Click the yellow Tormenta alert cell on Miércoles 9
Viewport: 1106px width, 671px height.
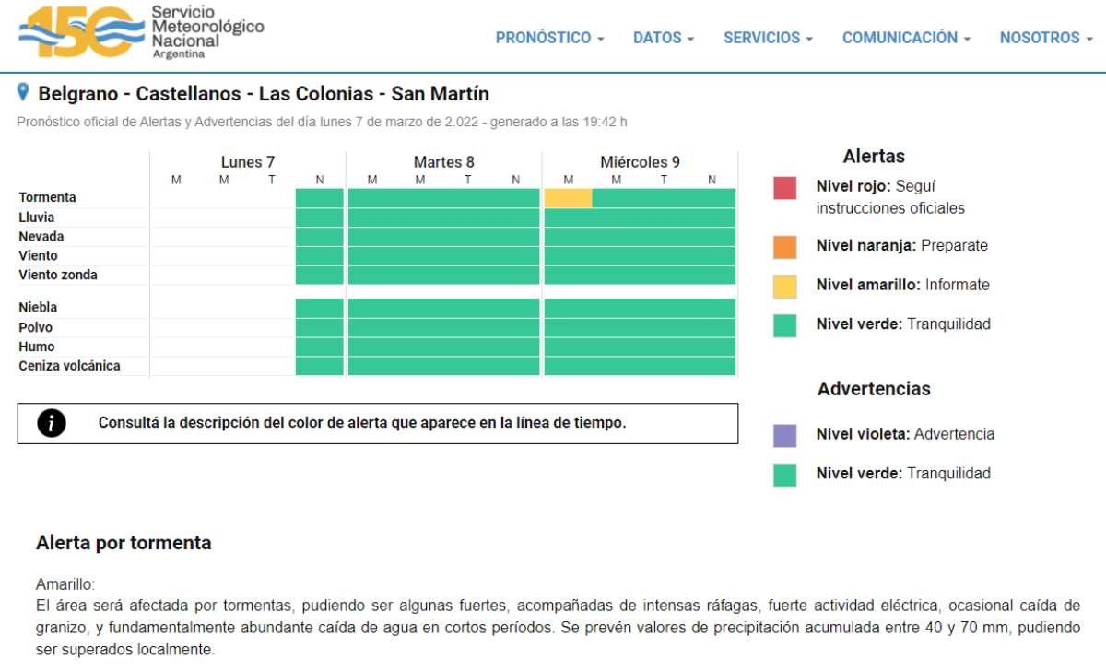568,198
